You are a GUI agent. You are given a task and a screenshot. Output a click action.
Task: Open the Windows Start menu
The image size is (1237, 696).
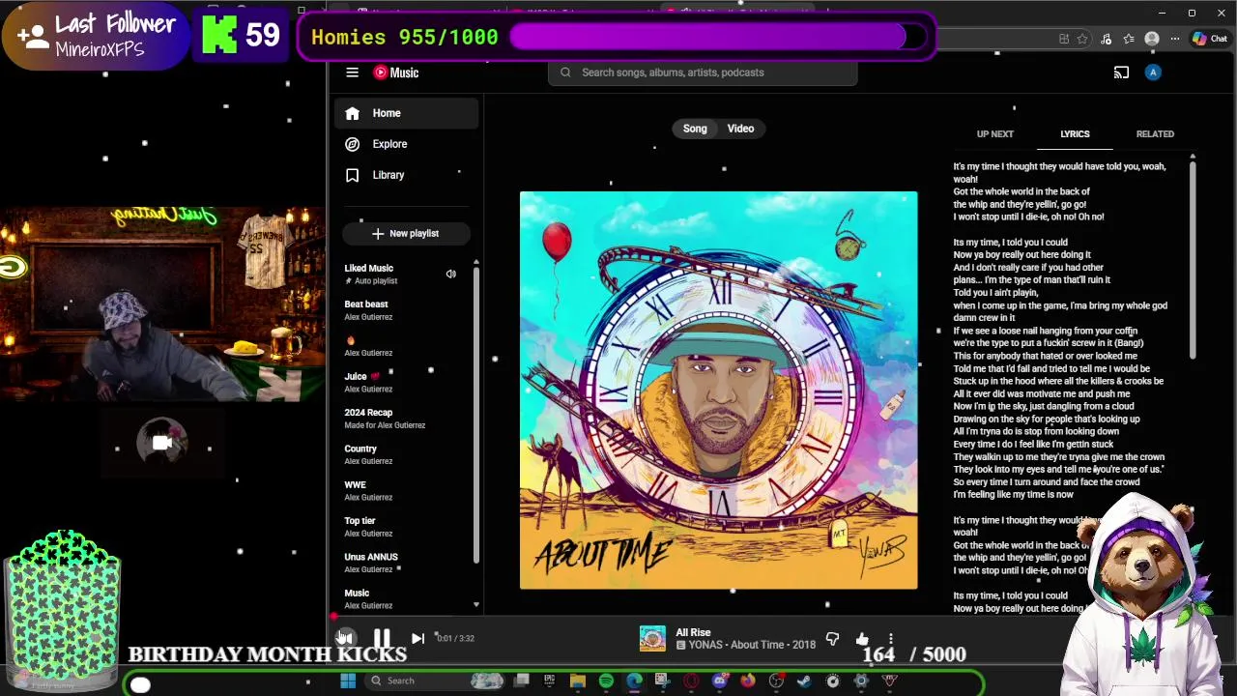[348, 681]
